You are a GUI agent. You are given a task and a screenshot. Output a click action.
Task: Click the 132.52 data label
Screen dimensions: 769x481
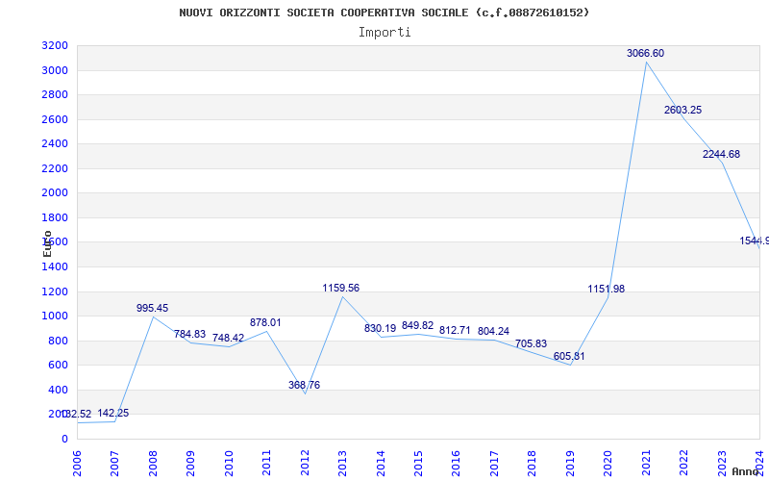click(x=77, y=415)
